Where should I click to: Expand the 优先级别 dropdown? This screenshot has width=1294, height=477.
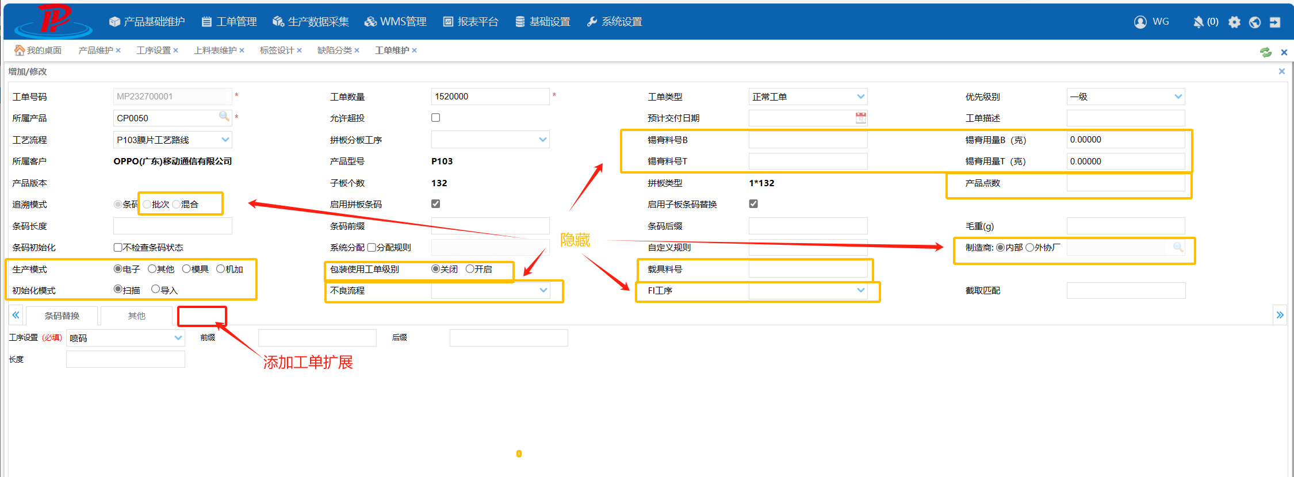[x=1178, y=97]
